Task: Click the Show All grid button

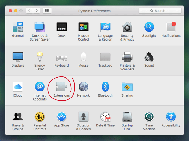Action: point(47,11)
